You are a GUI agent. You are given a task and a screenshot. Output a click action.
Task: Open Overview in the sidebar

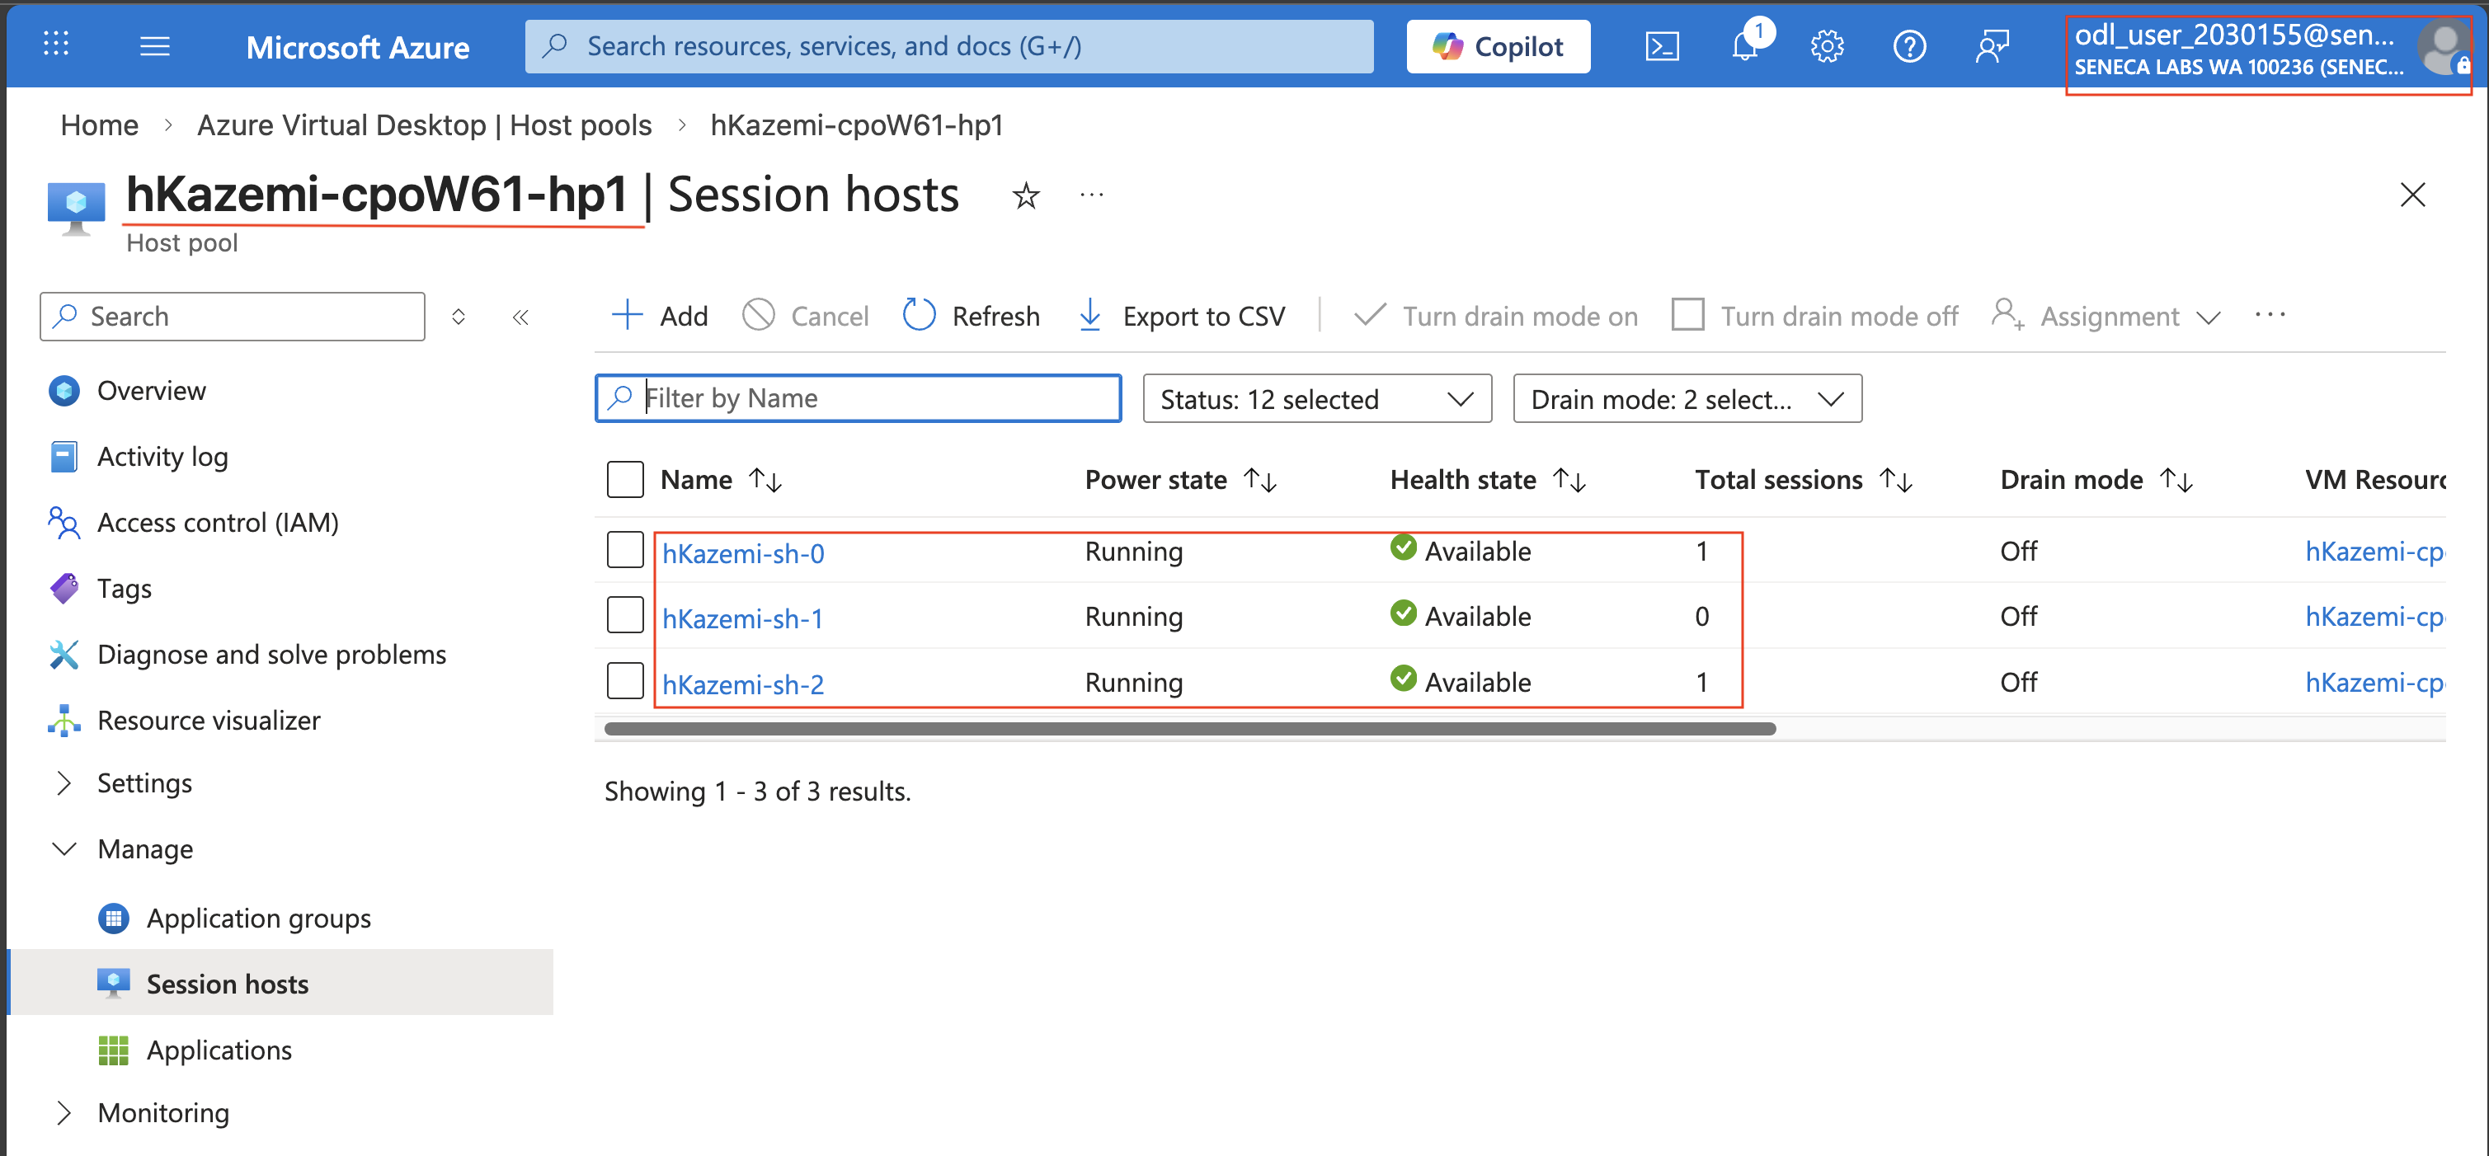pos(152,391)
